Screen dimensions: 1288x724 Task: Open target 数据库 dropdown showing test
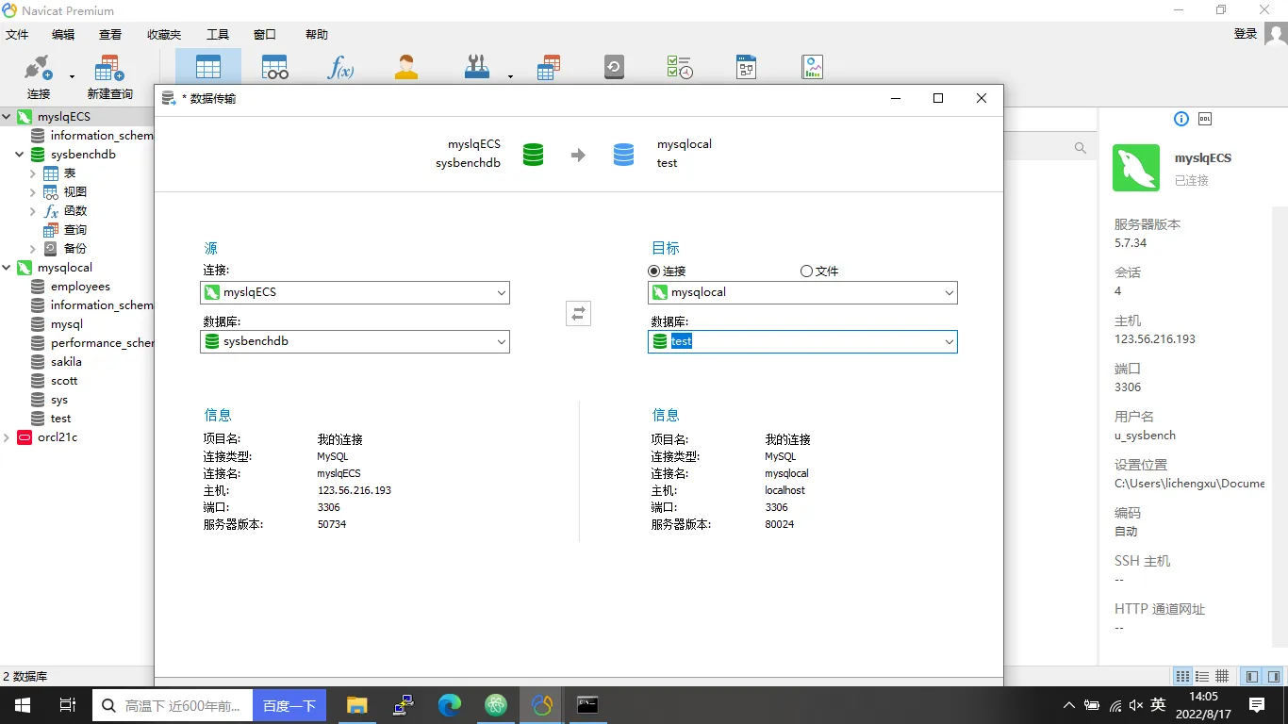tap(803, 341)
